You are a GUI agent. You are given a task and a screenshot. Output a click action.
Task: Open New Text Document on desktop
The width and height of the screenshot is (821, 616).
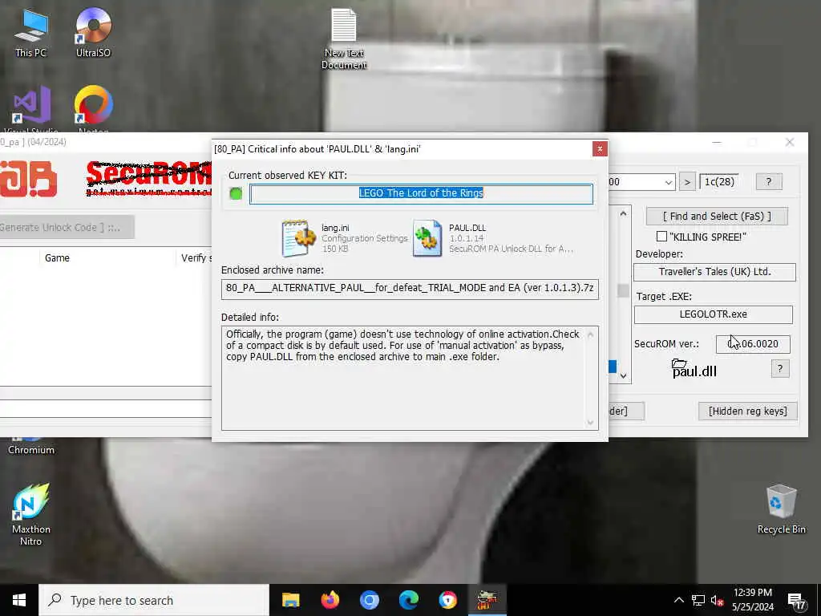[x=343, y=39]
